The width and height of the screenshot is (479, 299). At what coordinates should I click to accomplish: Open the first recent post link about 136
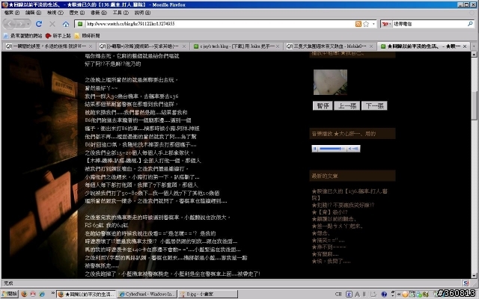pos(350,194)
